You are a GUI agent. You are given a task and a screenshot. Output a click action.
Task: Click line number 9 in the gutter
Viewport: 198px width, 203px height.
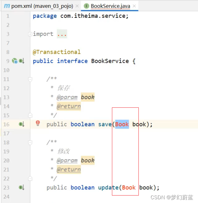(x=8, y=61)
